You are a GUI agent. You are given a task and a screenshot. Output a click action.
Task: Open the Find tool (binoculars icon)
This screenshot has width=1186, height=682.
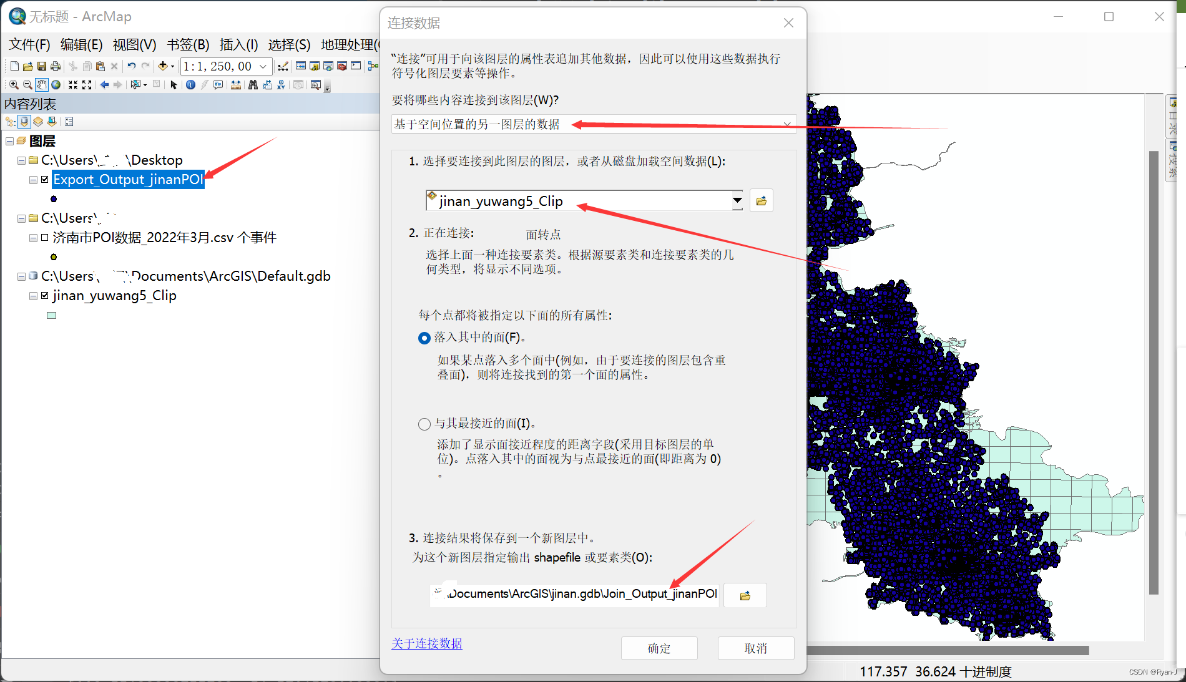pos(253,85)
